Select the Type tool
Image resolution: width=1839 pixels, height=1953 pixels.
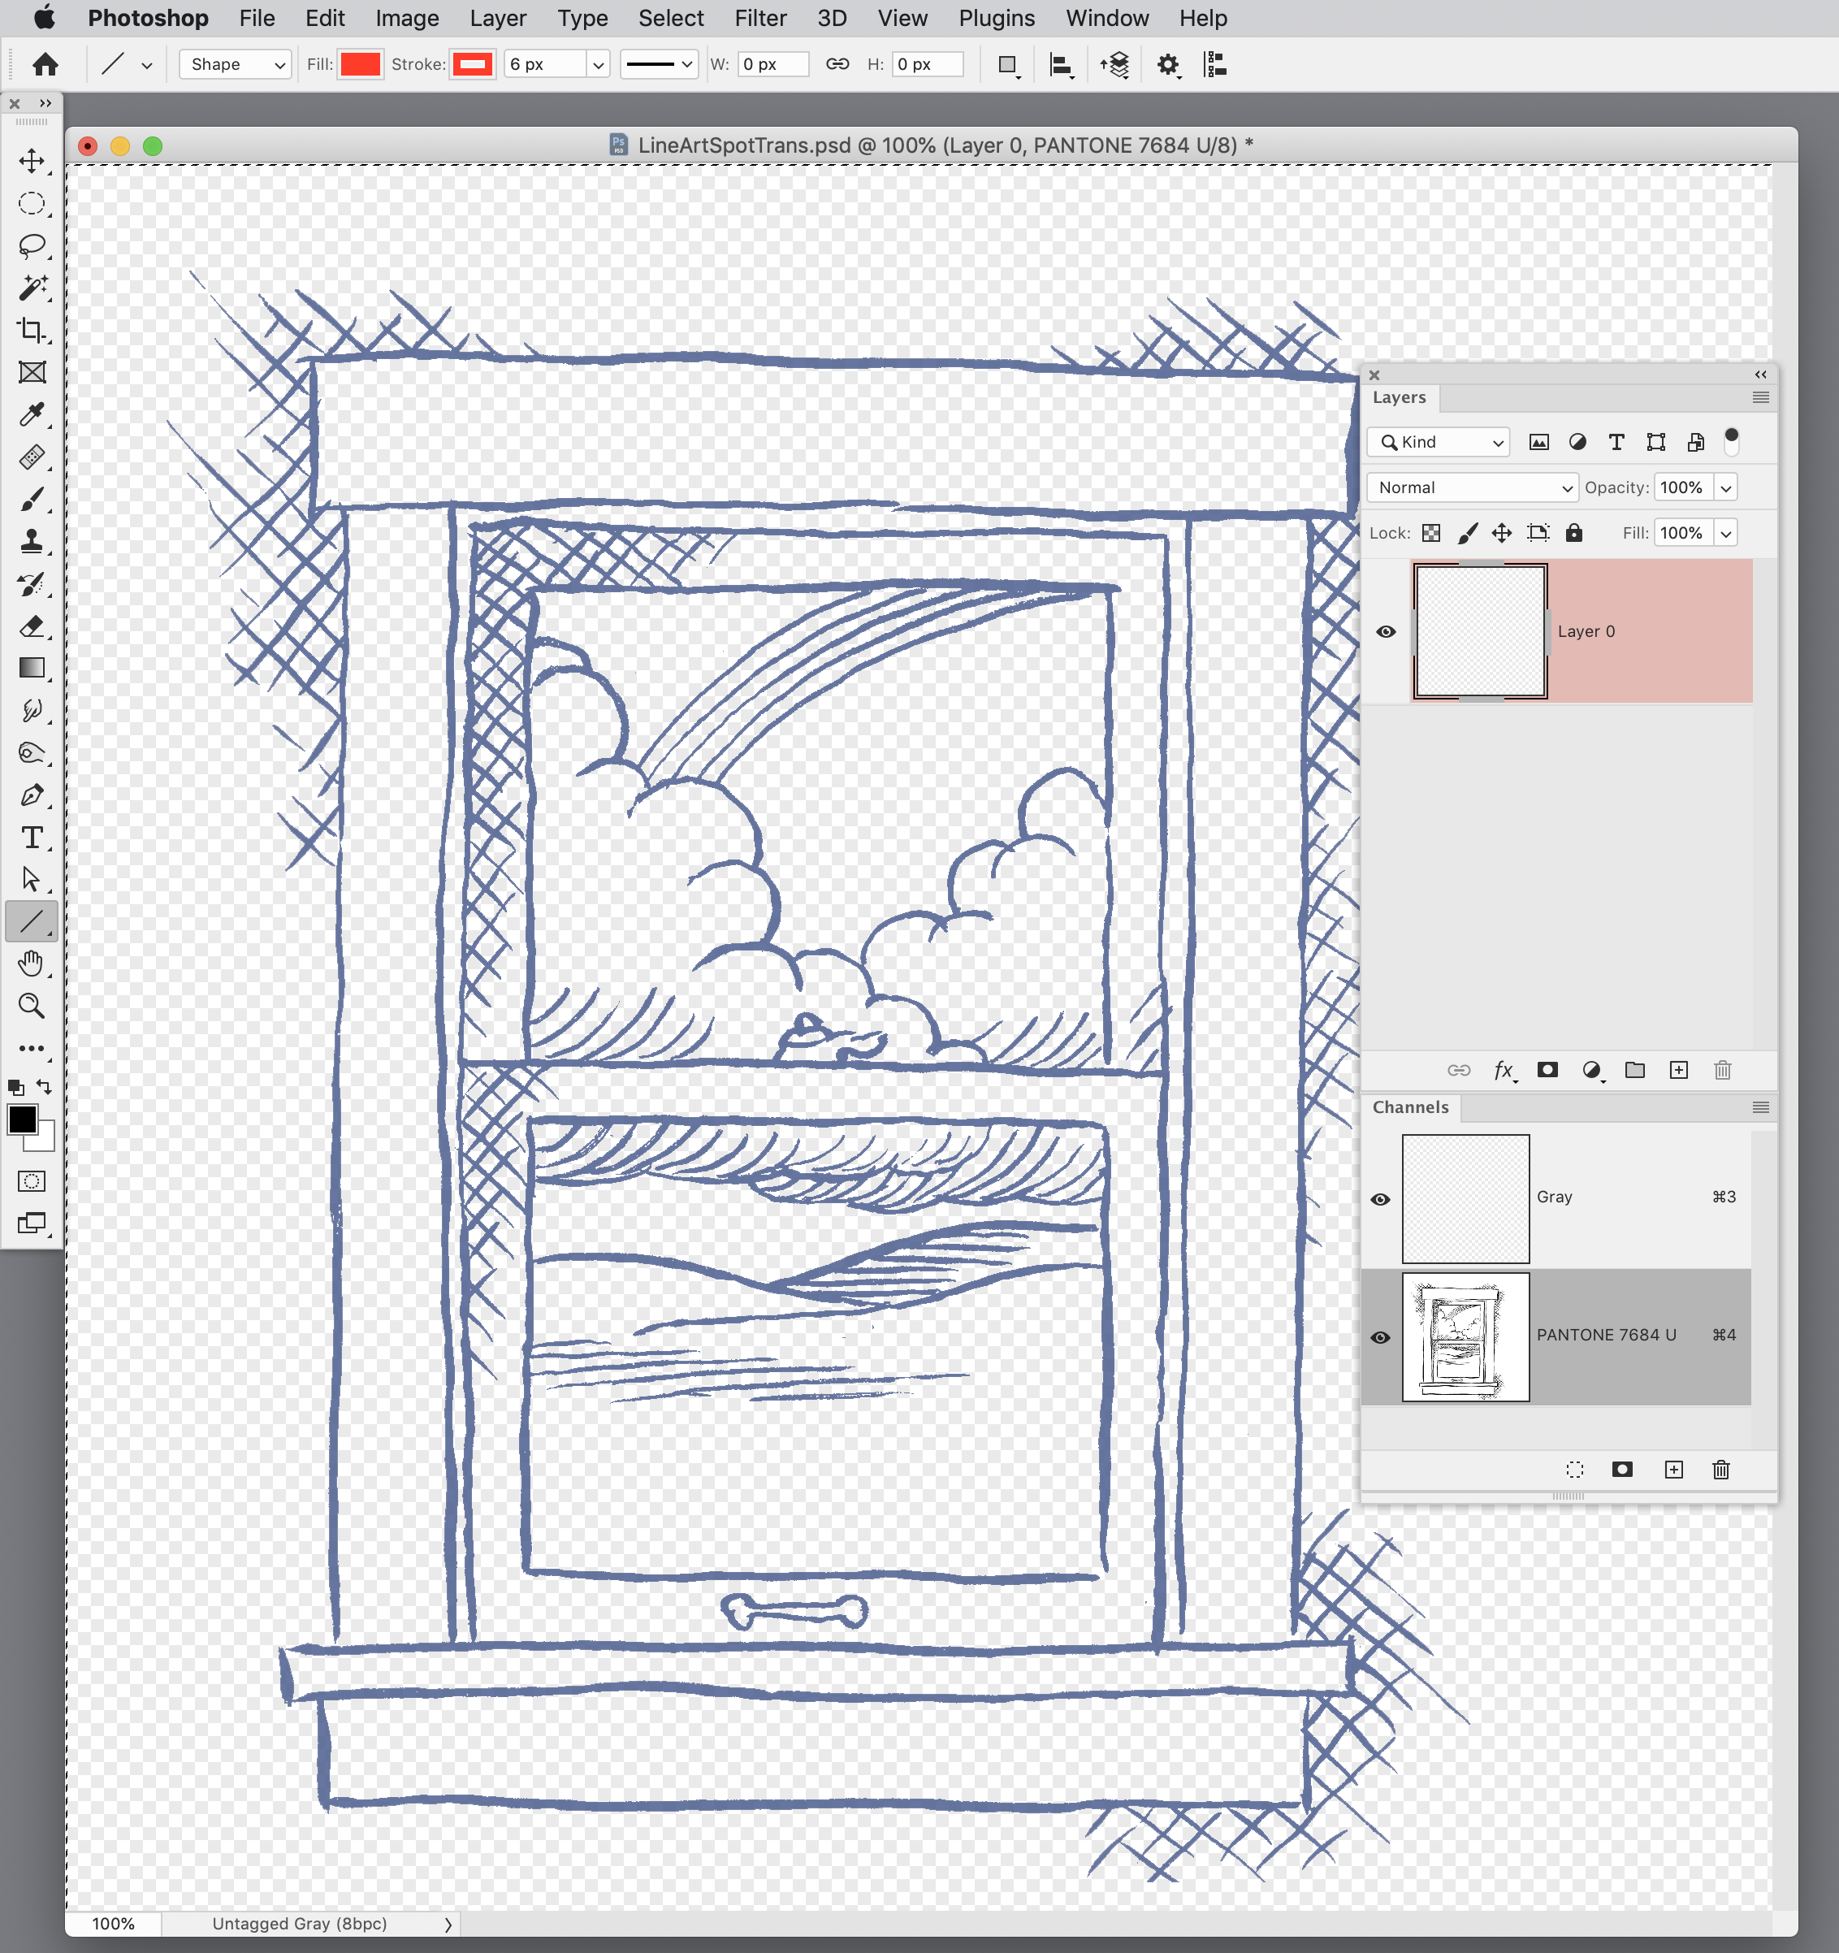click(32, 838)
